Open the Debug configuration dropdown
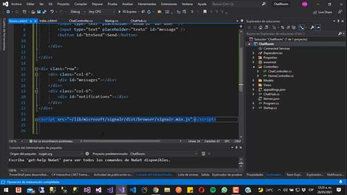 click(78, 12)
